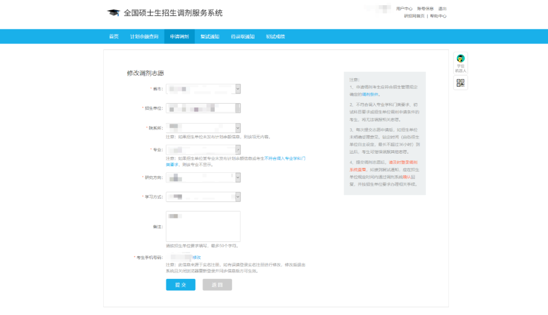
Task: Open the 研究方向 dropdown
Action: (x=203, y=177)
